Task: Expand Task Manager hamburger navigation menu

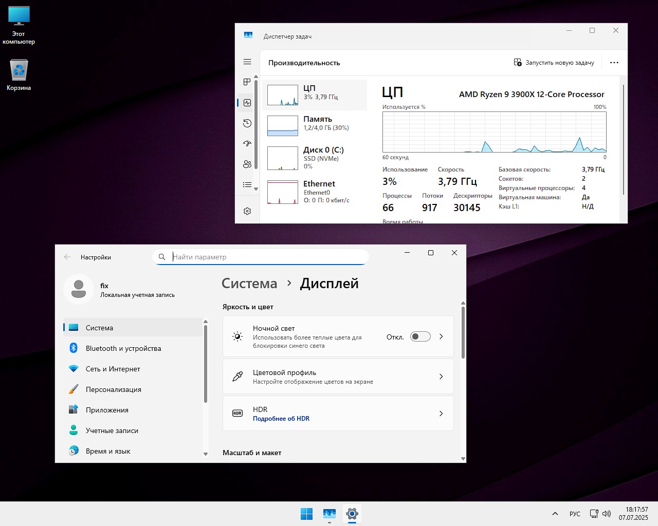Action: point(247,62)
